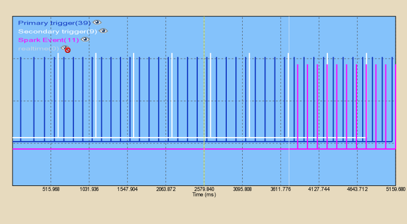The image size is (407, 224).
Task: Toggle visibility eye for Primary trigger
Action: click(97, 23)
